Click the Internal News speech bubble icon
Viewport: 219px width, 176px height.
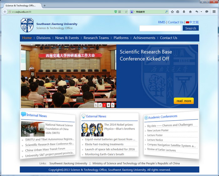[x=23, y=114]
